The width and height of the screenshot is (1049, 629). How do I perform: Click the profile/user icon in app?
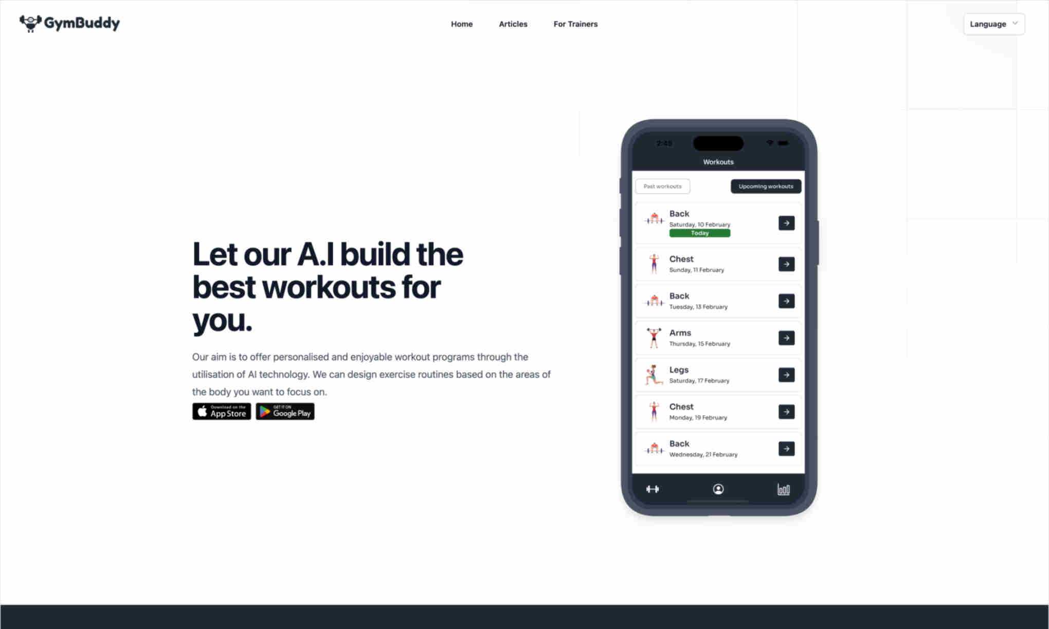(718, 489)
